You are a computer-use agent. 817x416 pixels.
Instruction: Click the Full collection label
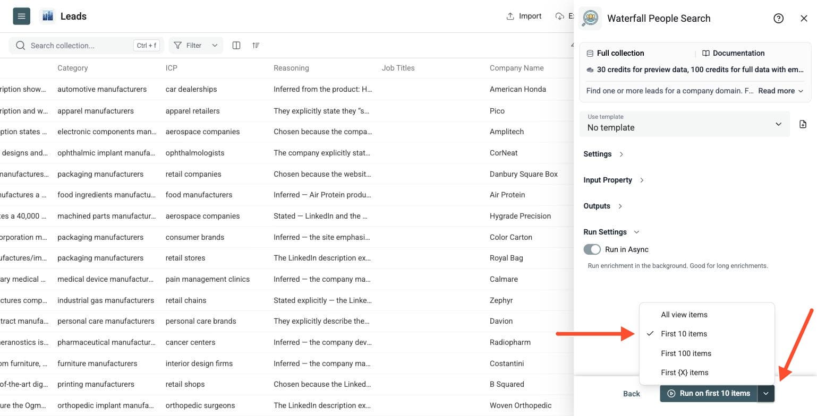615,53
